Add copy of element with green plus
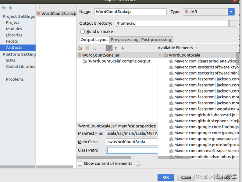This screenshot has width=242, height=182. pyautogui.click(x=94, y=48)
